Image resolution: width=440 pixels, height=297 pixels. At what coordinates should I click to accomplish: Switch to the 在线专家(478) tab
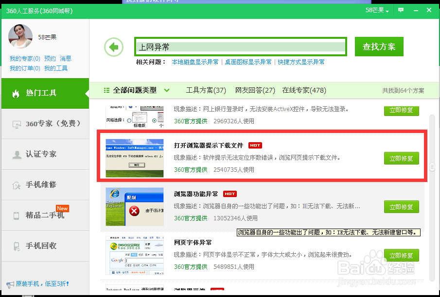pos(304,90)
